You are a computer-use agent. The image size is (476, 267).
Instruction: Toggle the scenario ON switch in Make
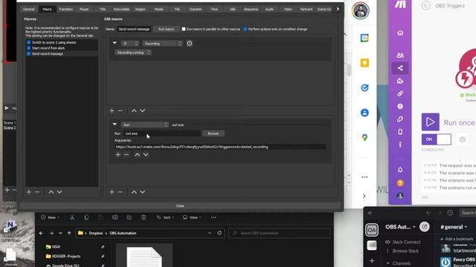click(x=437, y=139)
